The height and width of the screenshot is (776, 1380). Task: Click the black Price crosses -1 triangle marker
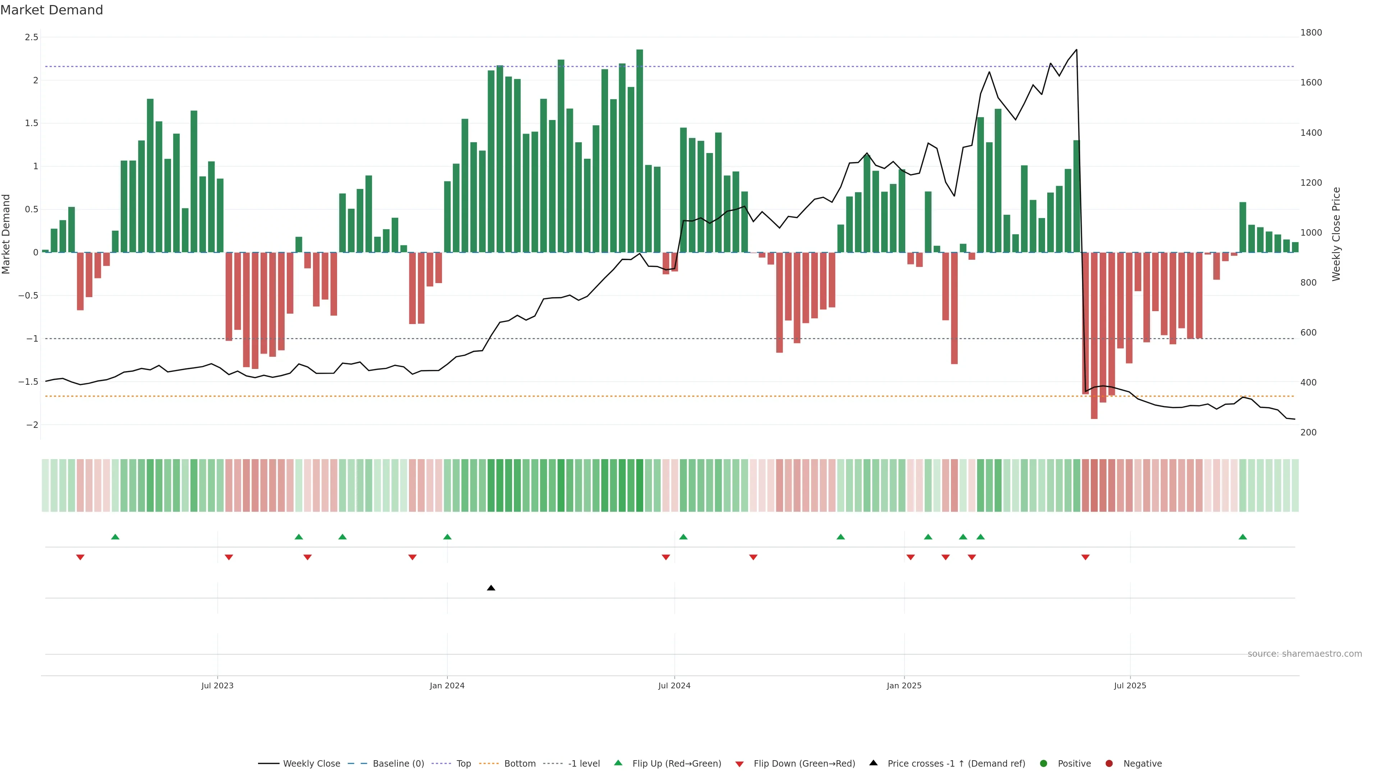click(491, 588)
